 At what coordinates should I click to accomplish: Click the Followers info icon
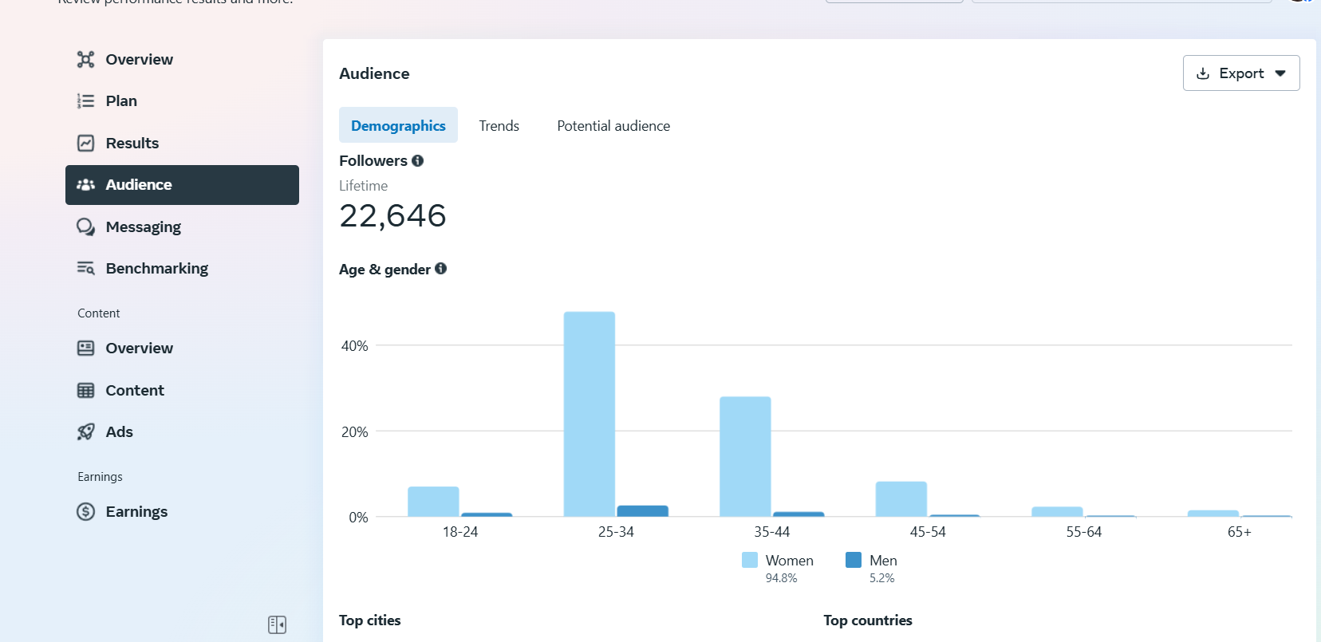pos(417,161)
